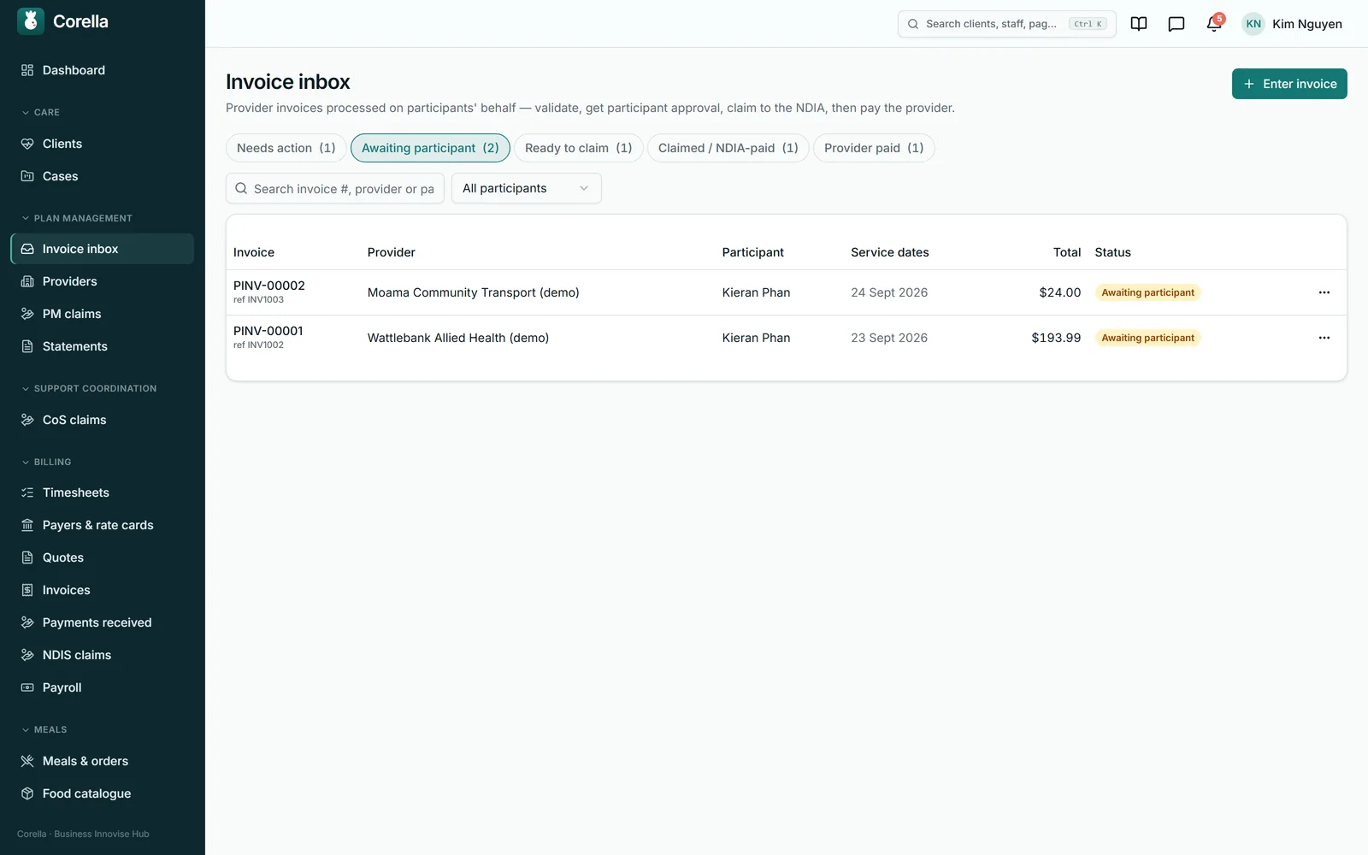Click the search invoice number field
Screen dimensions: 1368x855
335,188
